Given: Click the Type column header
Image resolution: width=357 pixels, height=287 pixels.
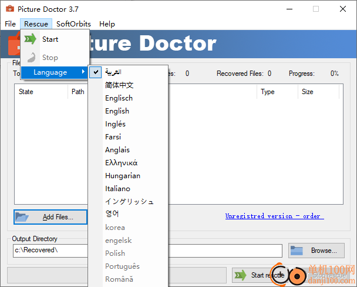Looking at the screenshot, I should coord(277,92).
